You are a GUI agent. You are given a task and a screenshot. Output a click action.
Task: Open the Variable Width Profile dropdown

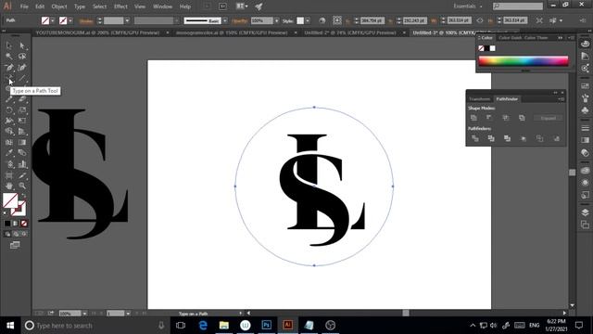176,20
